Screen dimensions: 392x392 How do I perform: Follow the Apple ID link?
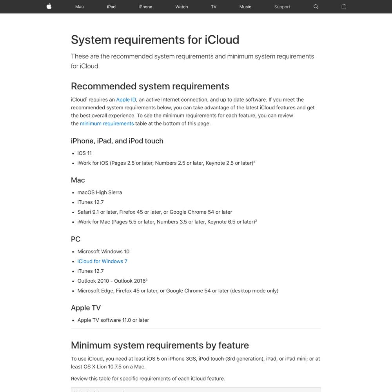point(126,100)
